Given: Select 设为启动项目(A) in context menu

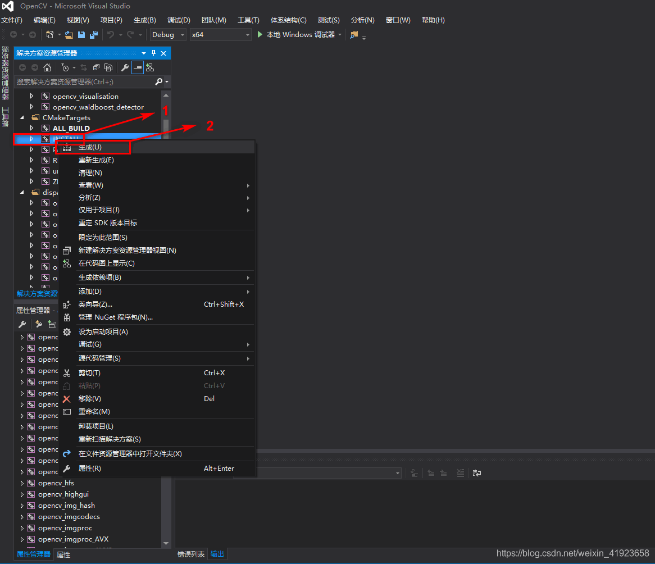Looking at the screenshot, I should 157,332.
